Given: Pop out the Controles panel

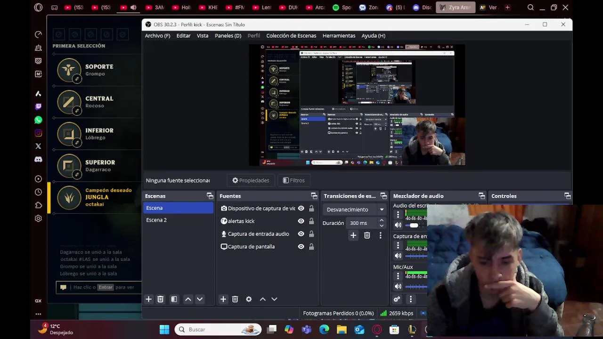Looking at the screenshot, I should point(568,196).
